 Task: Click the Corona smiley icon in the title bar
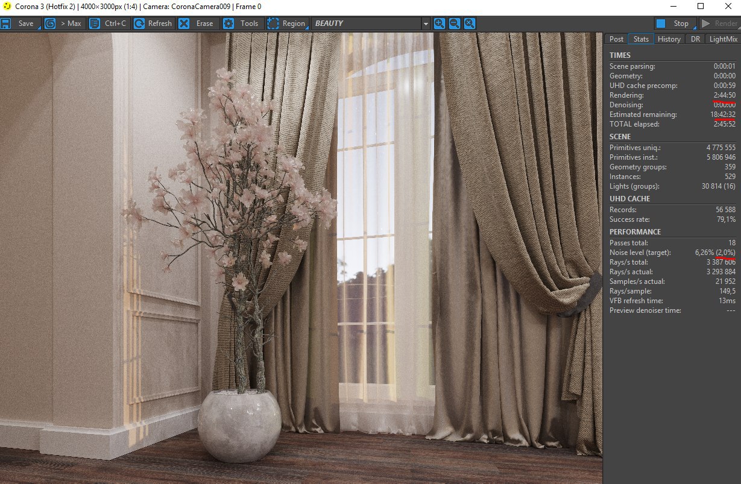point(7,6)
